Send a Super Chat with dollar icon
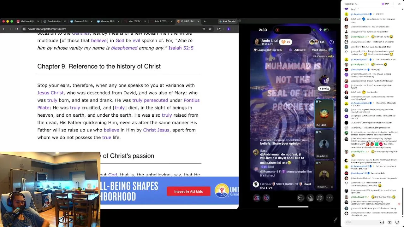Viewport: 404px width, 227px height. [389, 222]
